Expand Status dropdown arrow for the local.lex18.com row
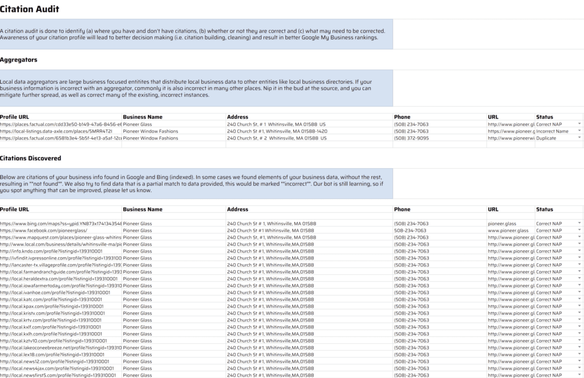 (579, 354)
